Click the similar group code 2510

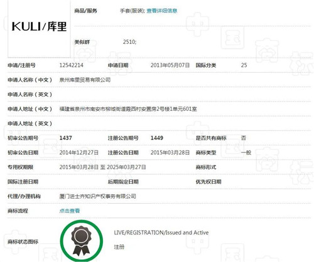click(x=129, y=42)
